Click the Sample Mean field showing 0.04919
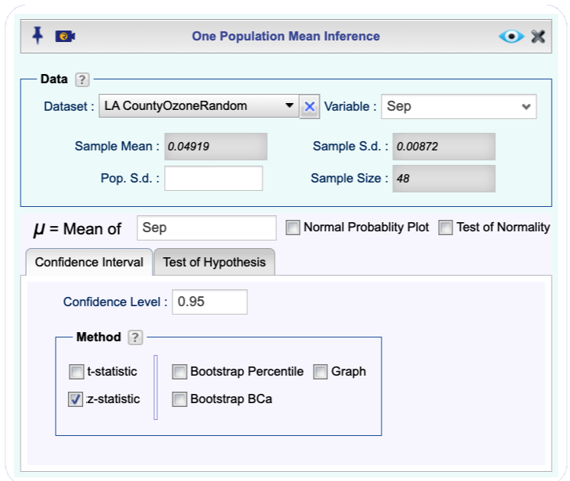 [x=216, y=147]
